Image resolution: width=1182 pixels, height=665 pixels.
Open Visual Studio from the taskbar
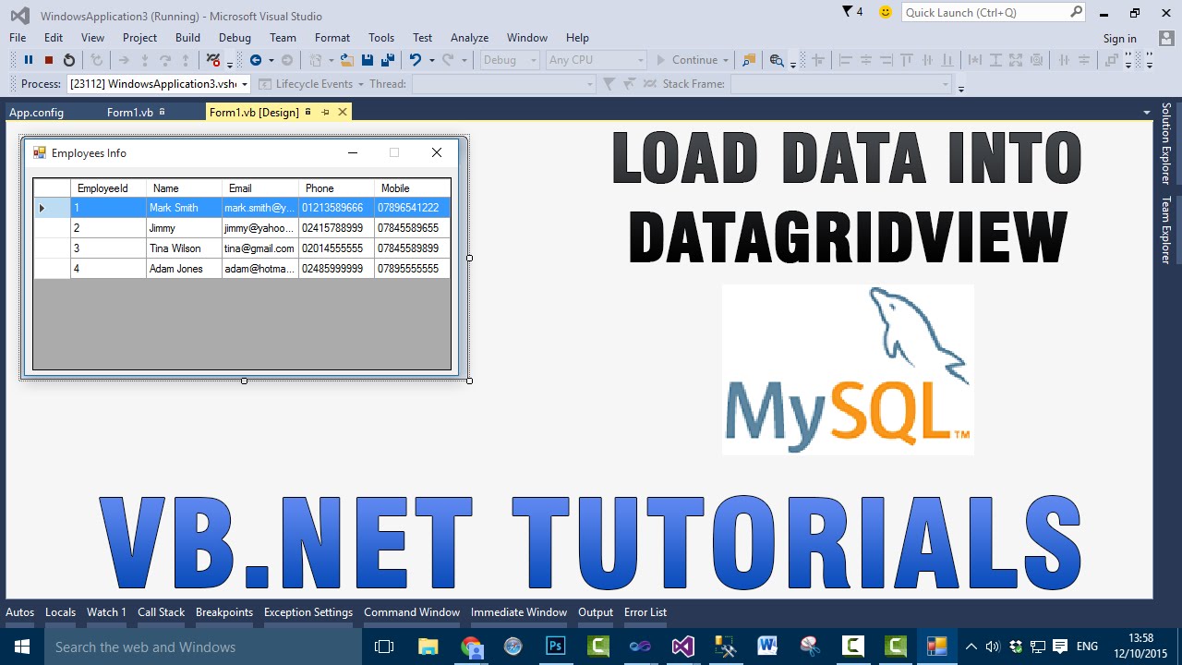tap(682, 647)
